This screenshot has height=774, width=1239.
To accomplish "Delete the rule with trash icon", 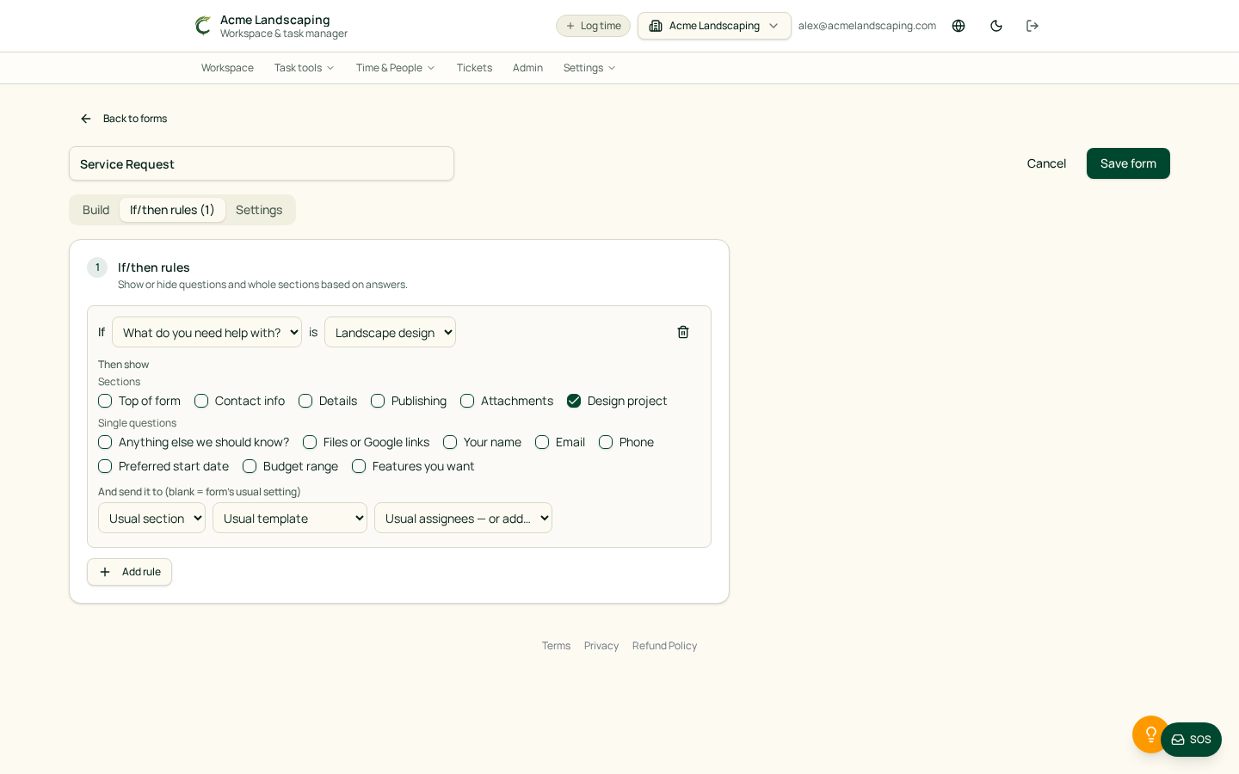I will [x=683, y=332].
